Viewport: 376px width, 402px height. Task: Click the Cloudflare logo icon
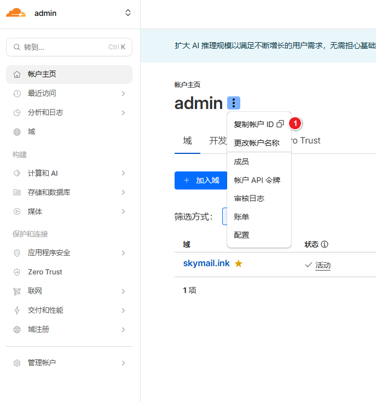pos(16,13)
